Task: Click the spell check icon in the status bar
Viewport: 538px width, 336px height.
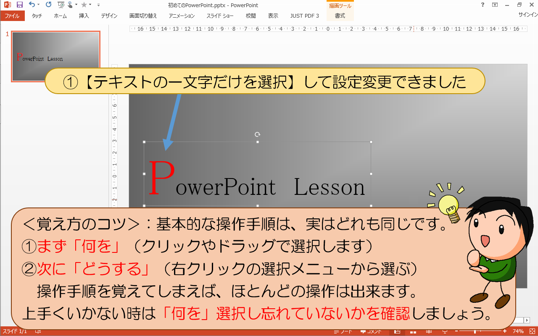Action: point(38,331)
